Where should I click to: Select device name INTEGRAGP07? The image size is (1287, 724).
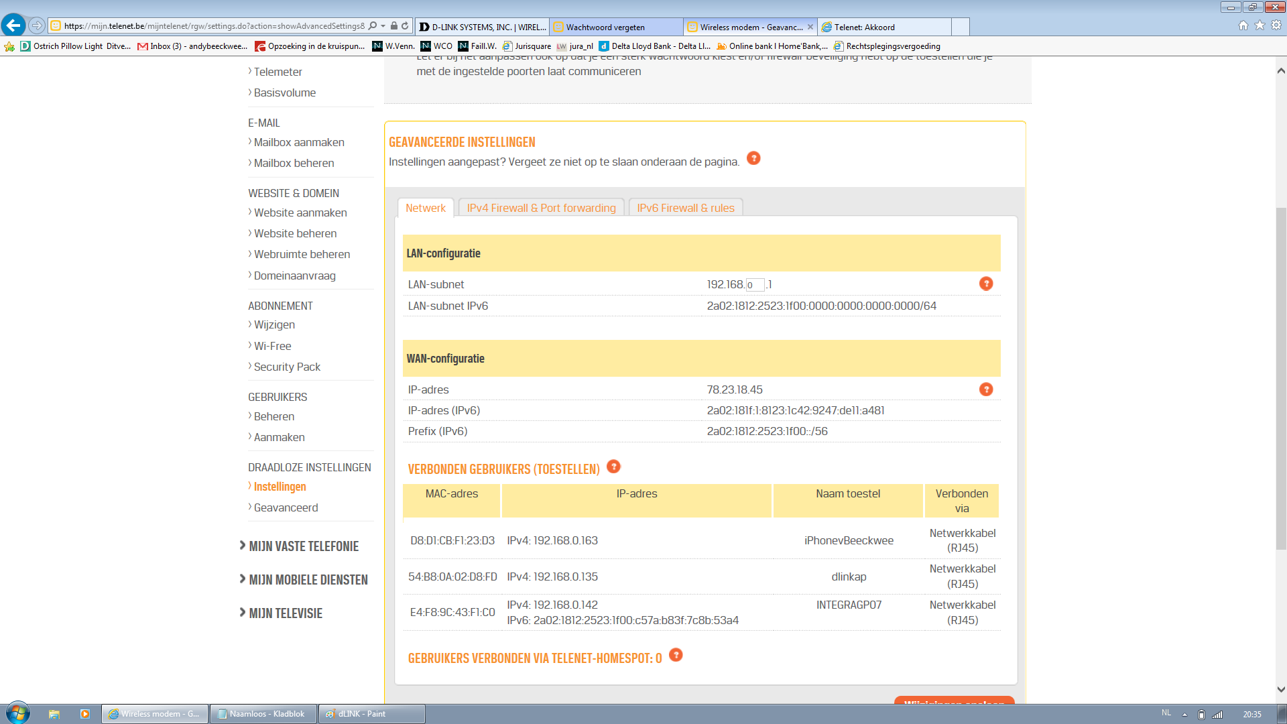pyautogui.click(x=849, y=605)
